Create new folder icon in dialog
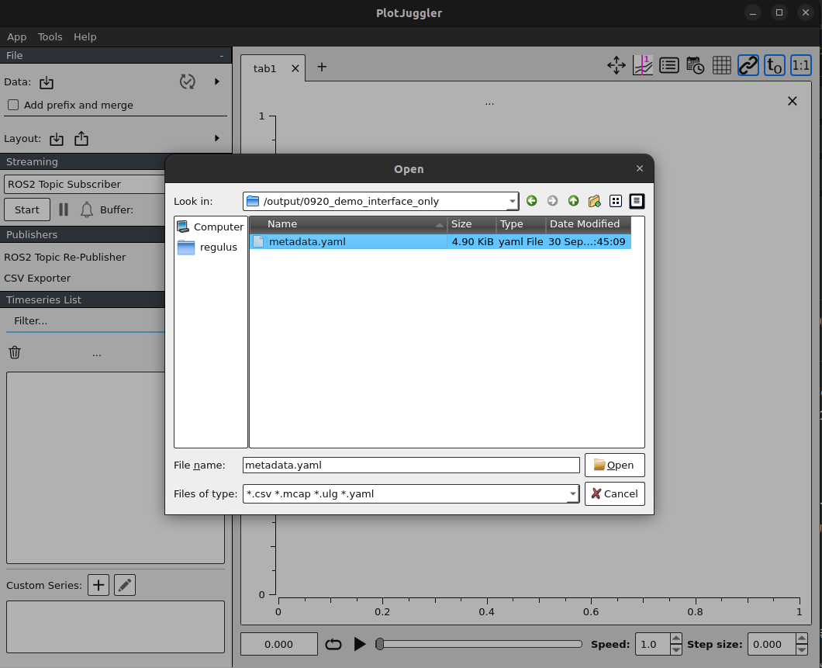The image size is (822, 668). [595, 201]
